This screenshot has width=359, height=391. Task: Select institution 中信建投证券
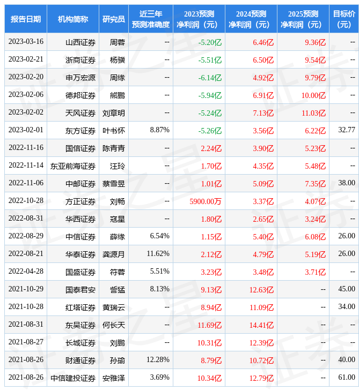(x=73, y=379)
